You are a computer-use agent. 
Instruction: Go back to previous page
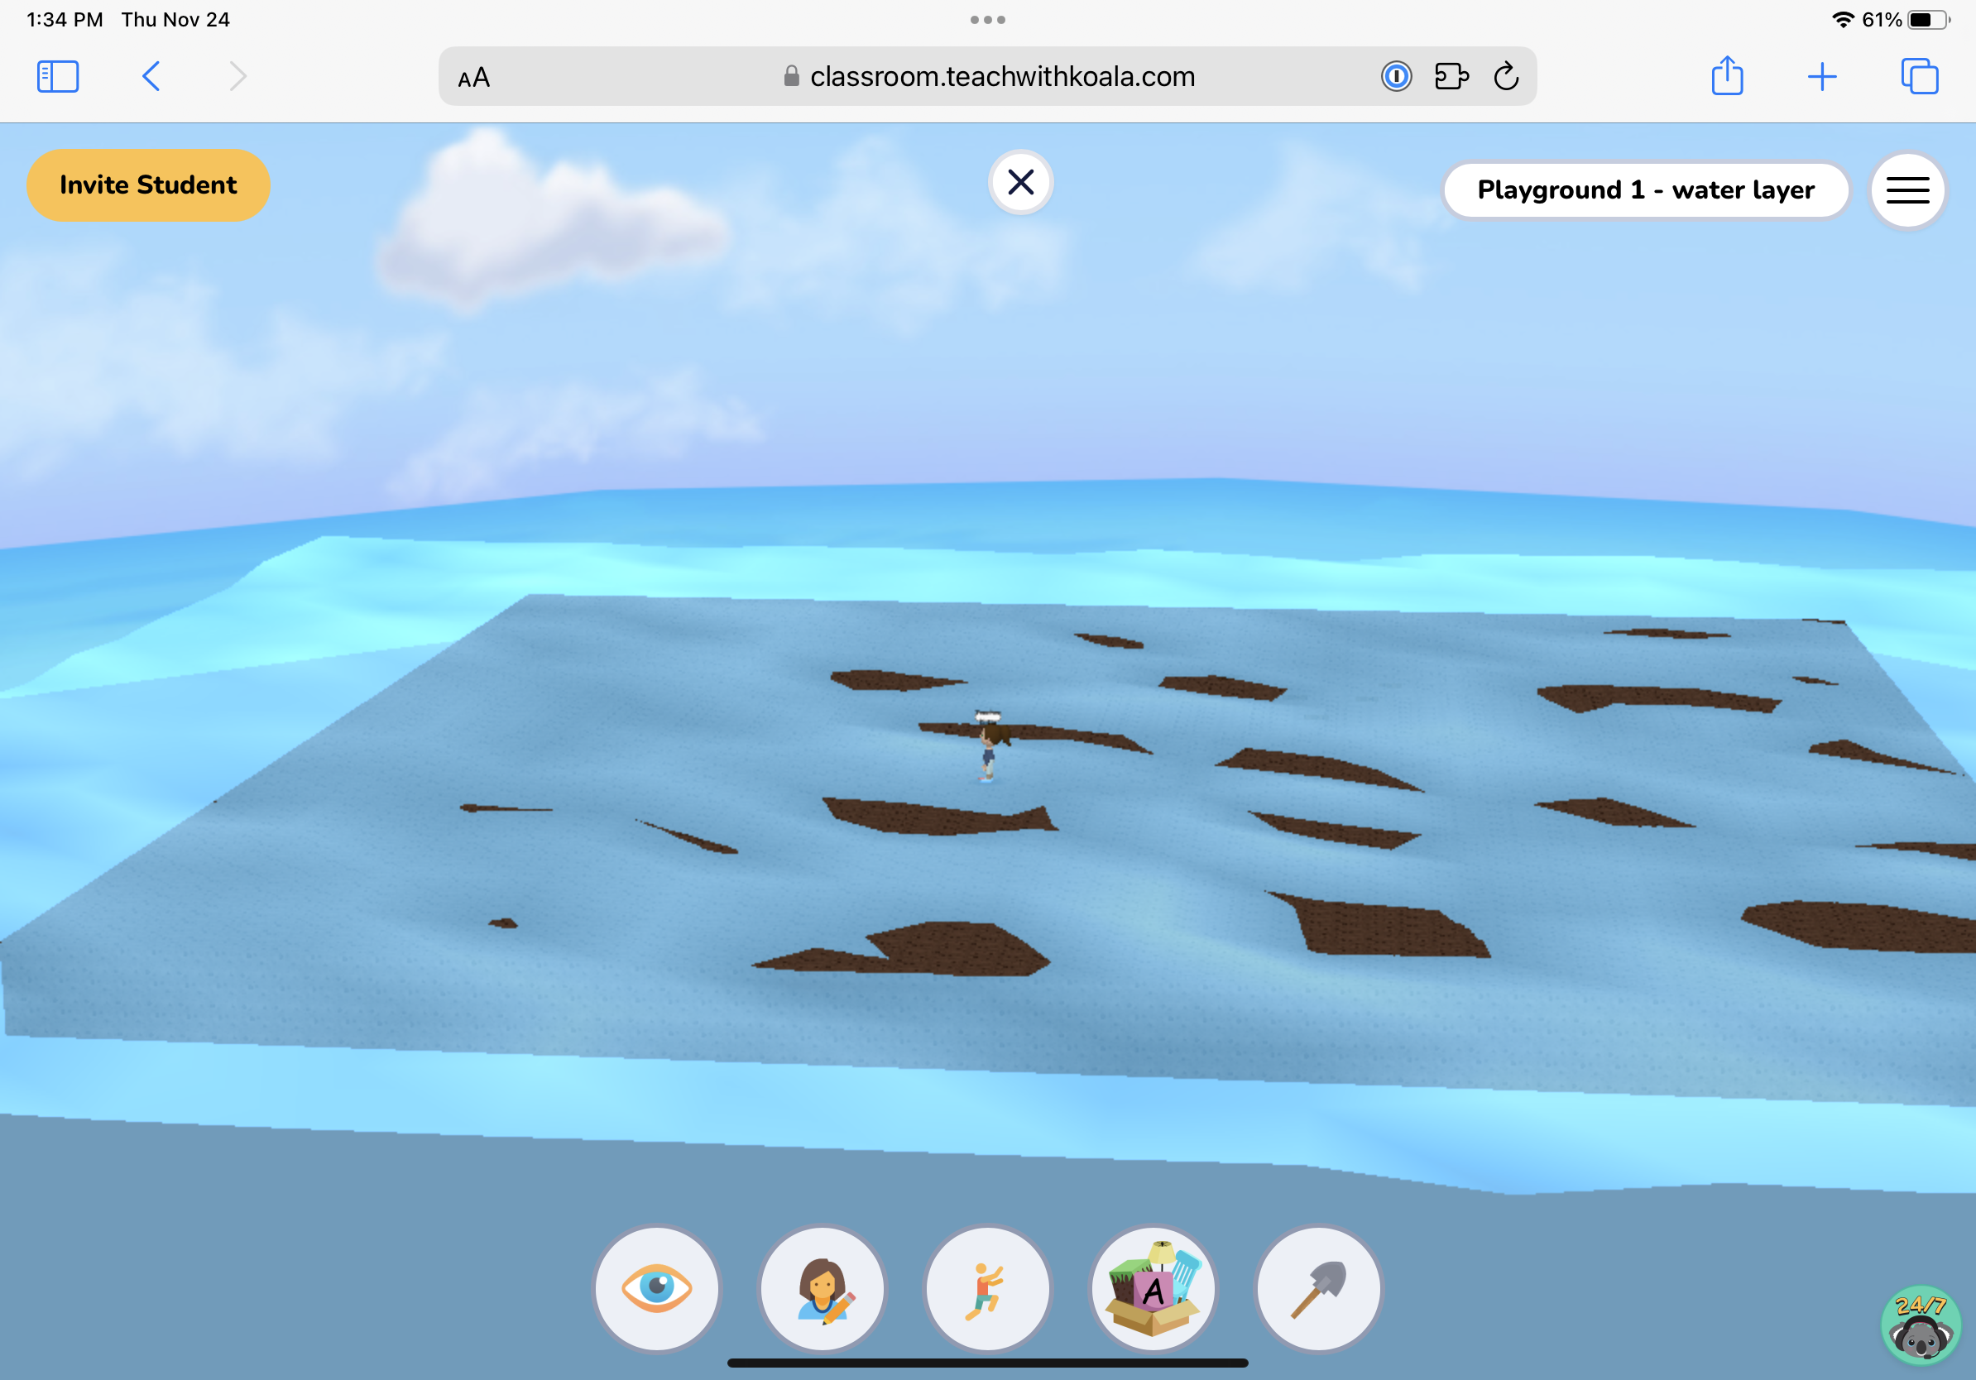[x=151, y=77]
